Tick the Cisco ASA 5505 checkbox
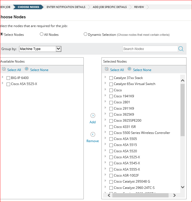The image size is (192, 202). (111, 139)
